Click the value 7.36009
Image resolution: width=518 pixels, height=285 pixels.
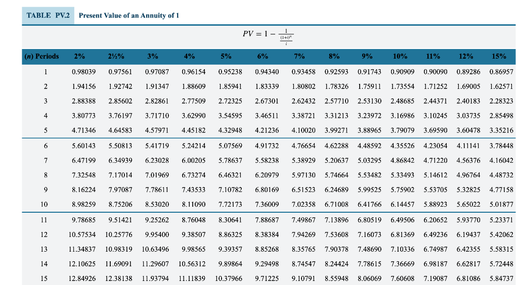click(267, 205)
